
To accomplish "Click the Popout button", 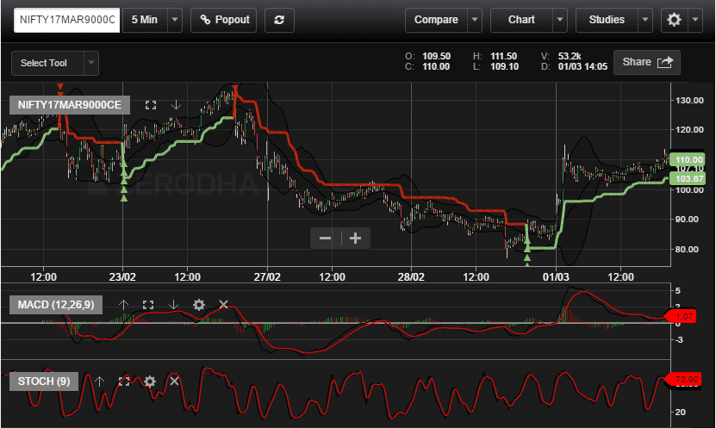I will point(224,20).
